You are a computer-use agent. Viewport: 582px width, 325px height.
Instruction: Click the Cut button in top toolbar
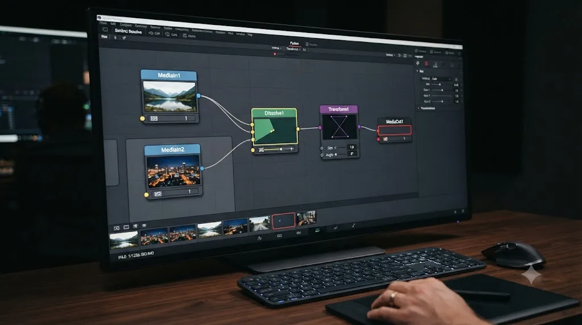[155, 33]
